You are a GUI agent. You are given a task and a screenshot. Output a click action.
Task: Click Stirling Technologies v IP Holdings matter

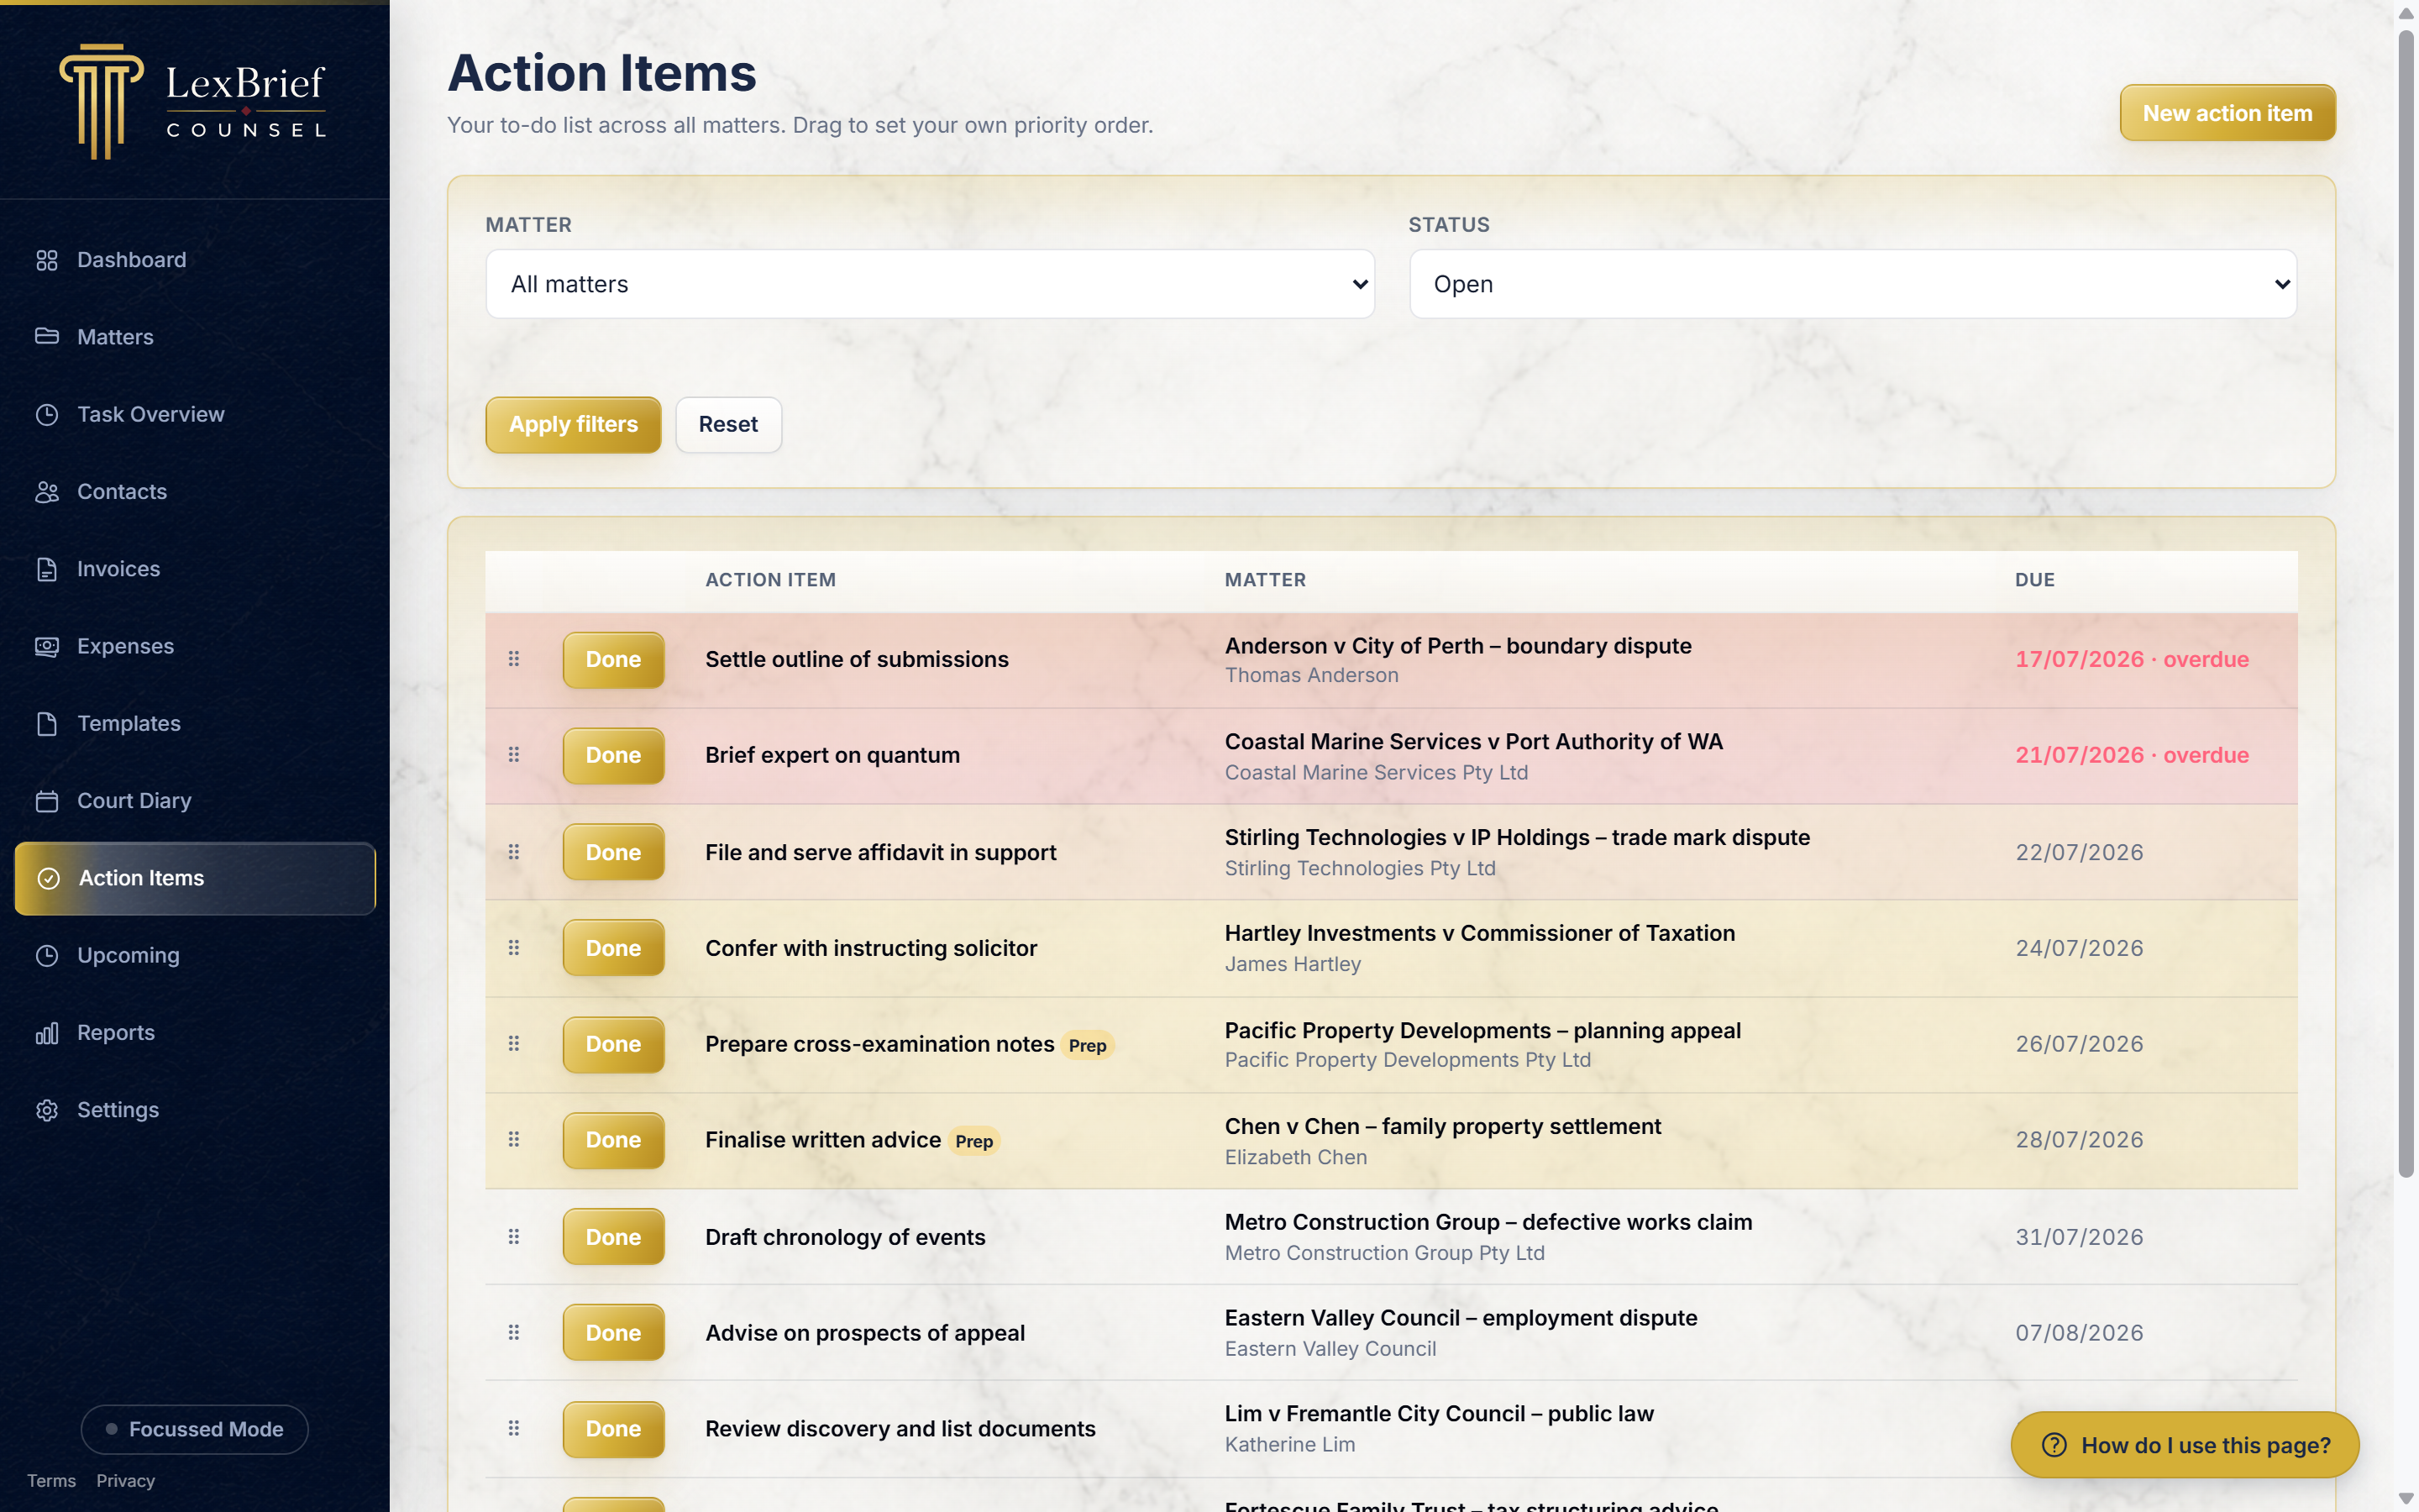tap(1516, 838)
